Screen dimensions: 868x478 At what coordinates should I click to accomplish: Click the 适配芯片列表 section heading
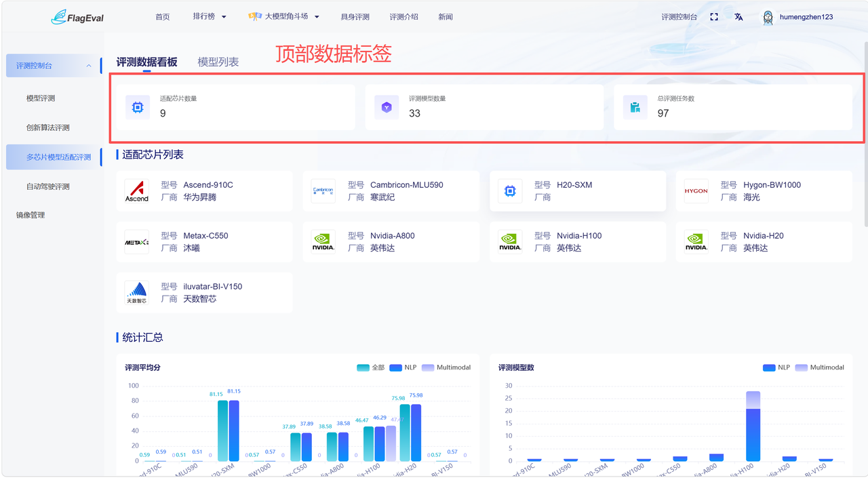tap(153, 155)
